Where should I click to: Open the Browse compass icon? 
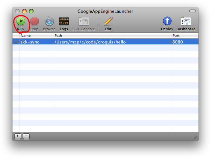(x=49, y=21)
